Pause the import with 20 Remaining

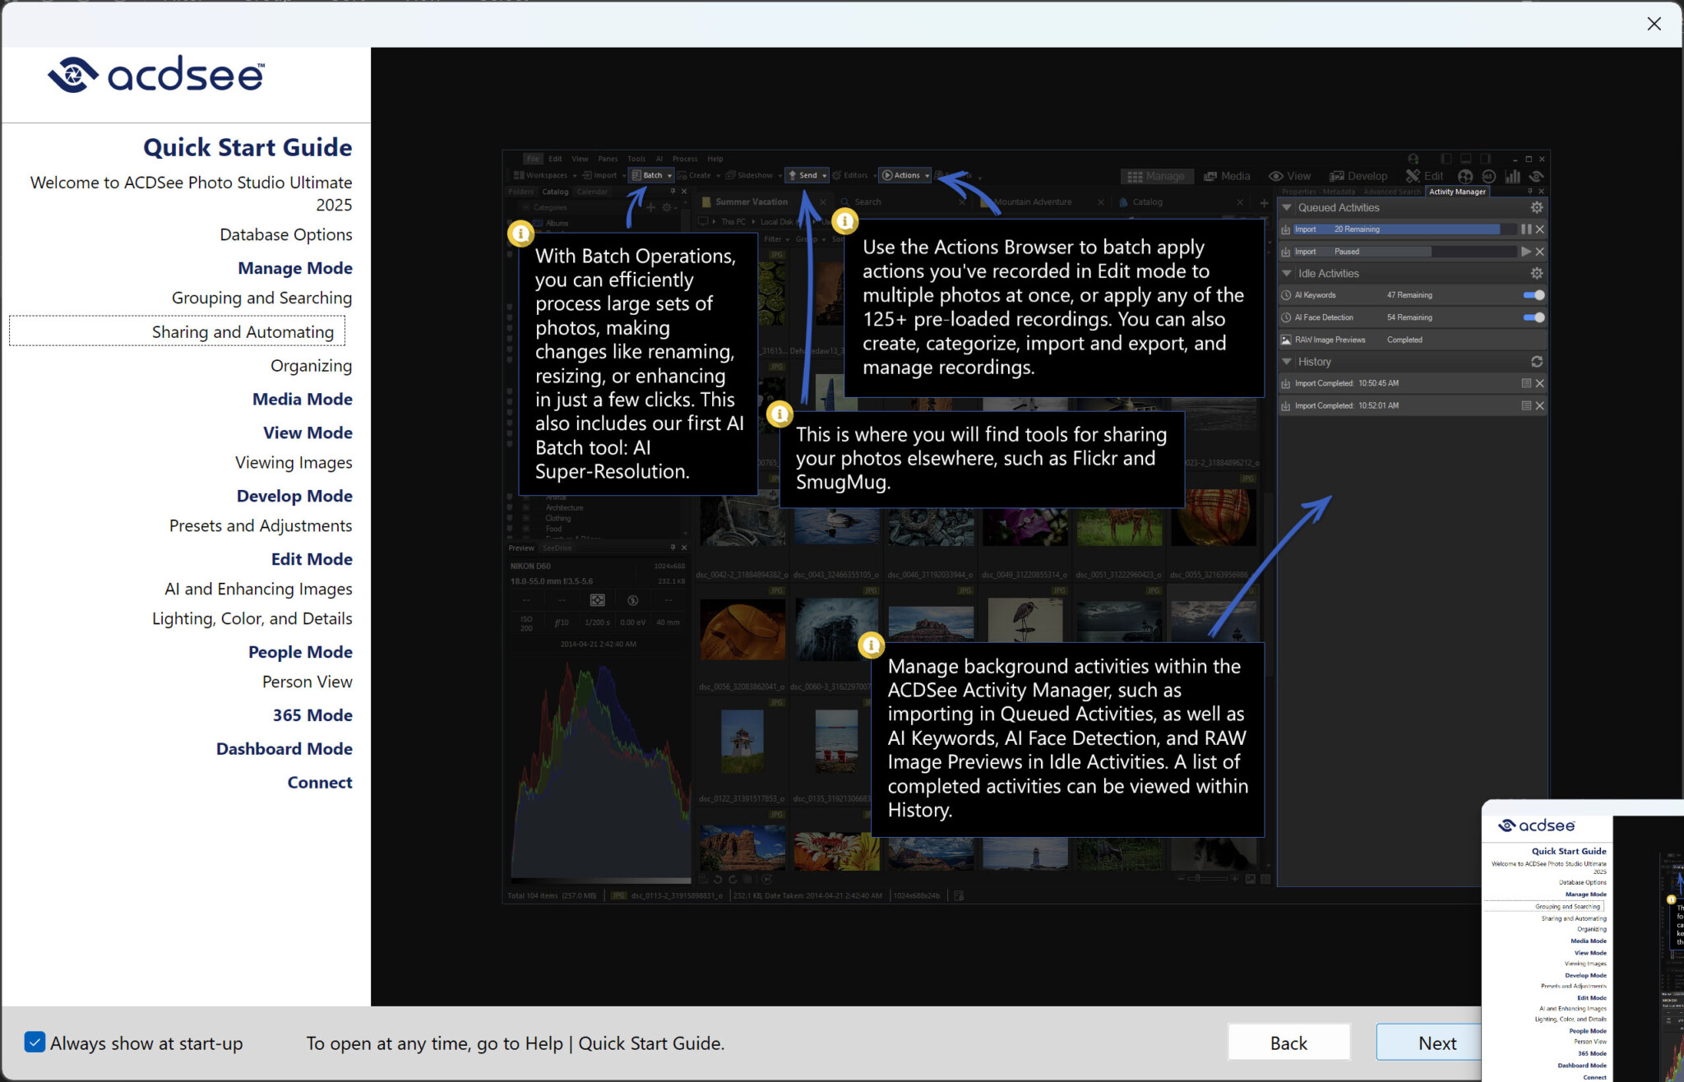[x=1526, y=229]
